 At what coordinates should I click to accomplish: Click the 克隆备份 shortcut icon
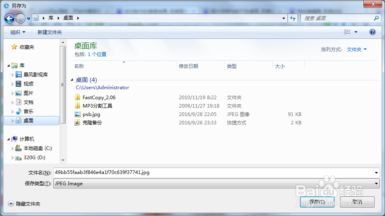coord(77,123)
